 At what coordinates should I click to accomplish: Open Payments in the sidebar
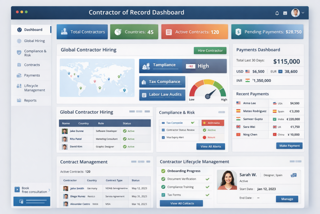32,75
